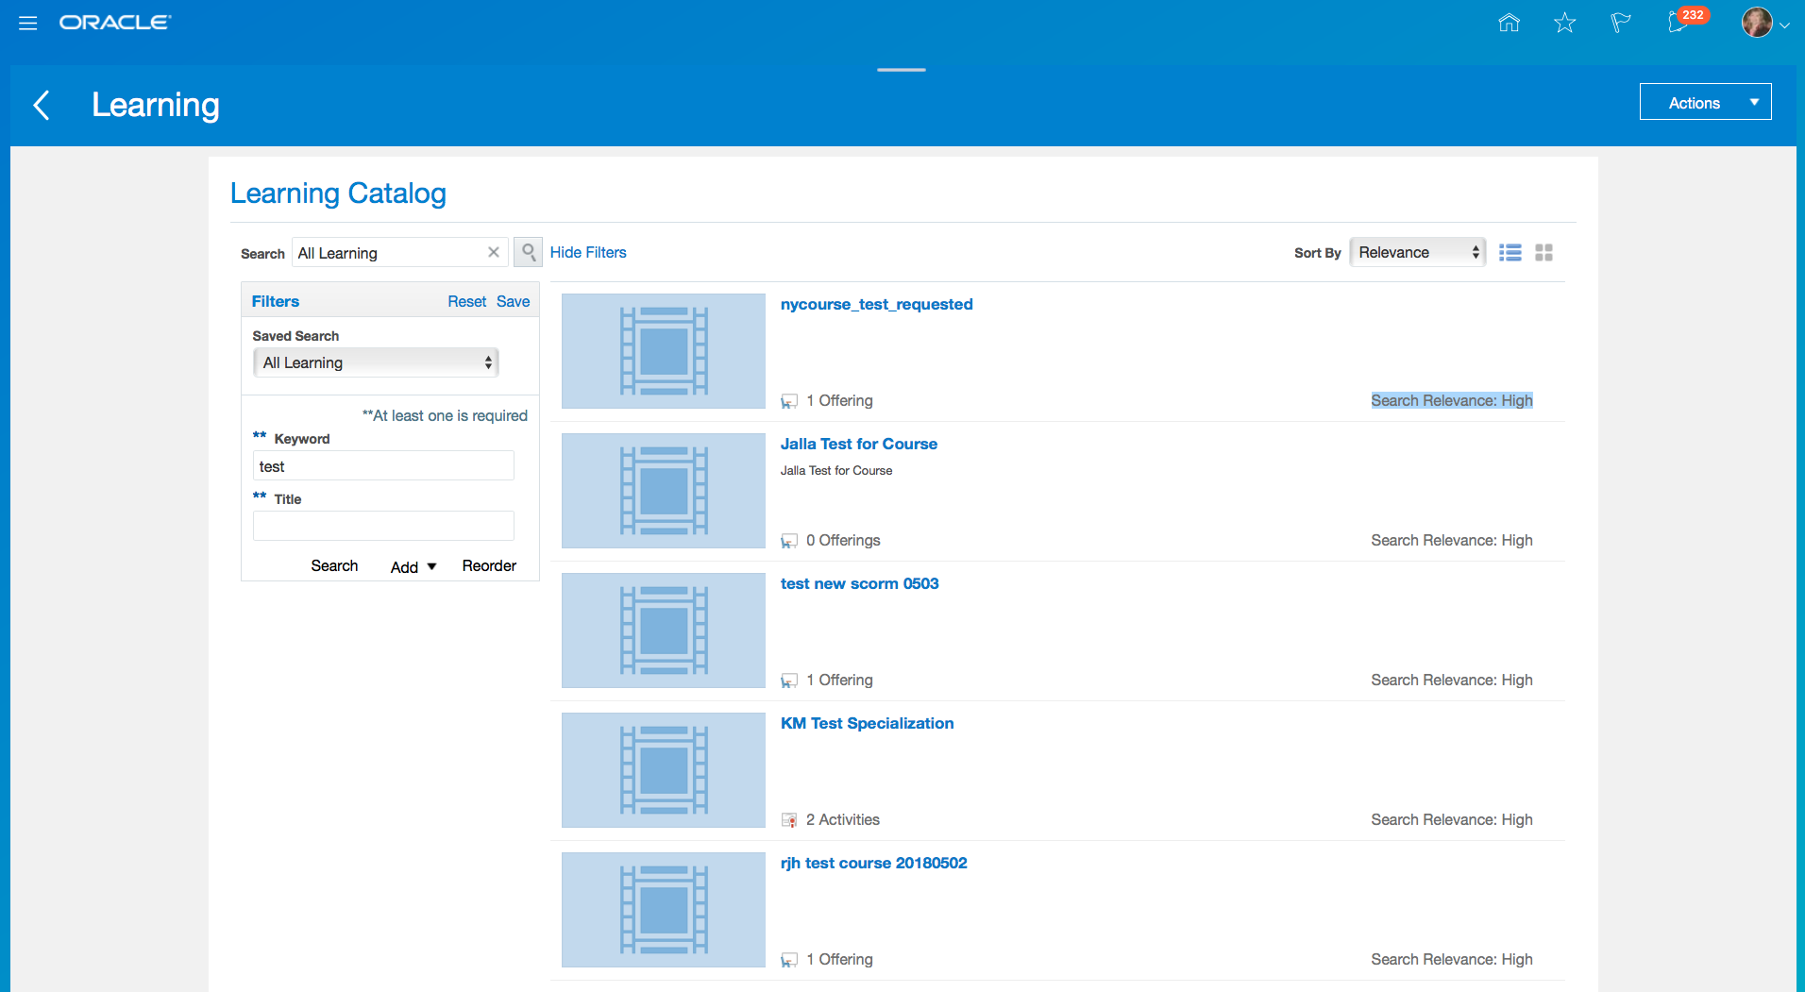
Task: Expand the Add filter menu
Action: 413,566
